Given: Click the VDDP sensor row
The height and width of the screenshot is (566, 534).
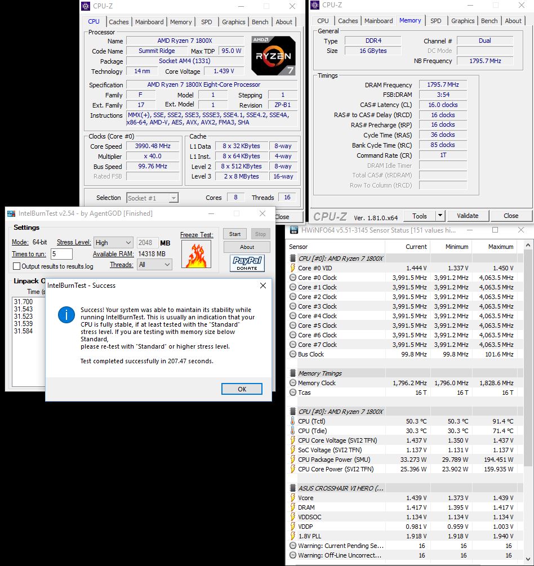Looking at the screenshot, I should 405,526.
